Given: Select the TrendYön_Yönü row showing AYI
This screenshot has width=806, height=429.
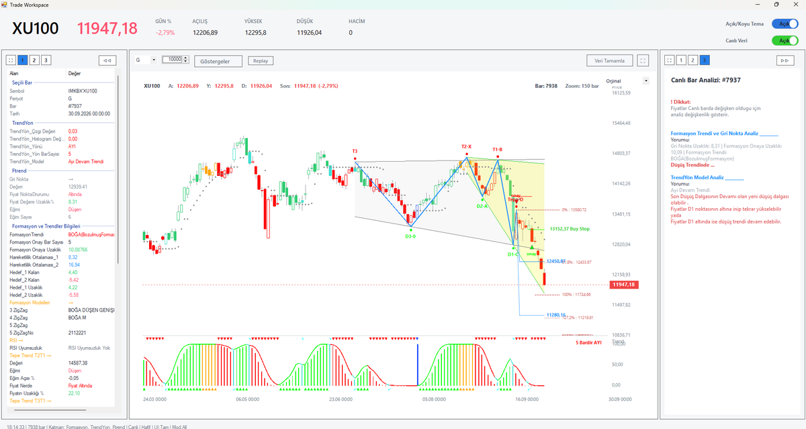Looking at the screenshot, I should 61,146.
